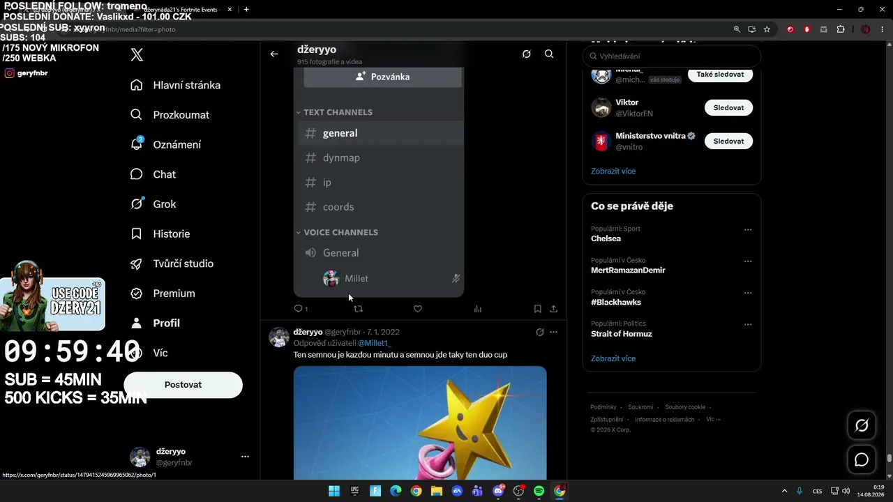Open the star image in the post
The image size is (893, 502).
point(420,423)
